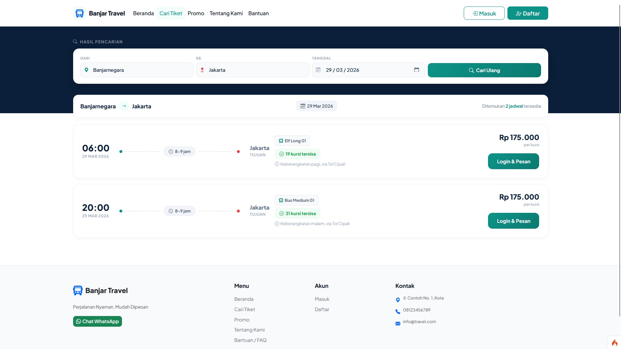The height and width of the screenshot is (349, 621).
Task: Click the flame icon in bottom corner
Action: pyautogui.click(x=614, y=343)
